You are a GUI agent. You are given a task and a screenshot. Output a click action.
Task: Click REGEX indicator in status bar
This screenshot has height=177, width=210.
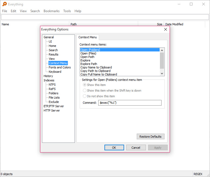198,174
